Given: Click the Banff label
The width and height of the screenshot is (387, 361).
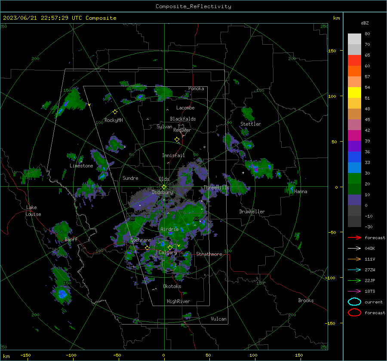Looking at the screenshot, I should click(71, 239).
